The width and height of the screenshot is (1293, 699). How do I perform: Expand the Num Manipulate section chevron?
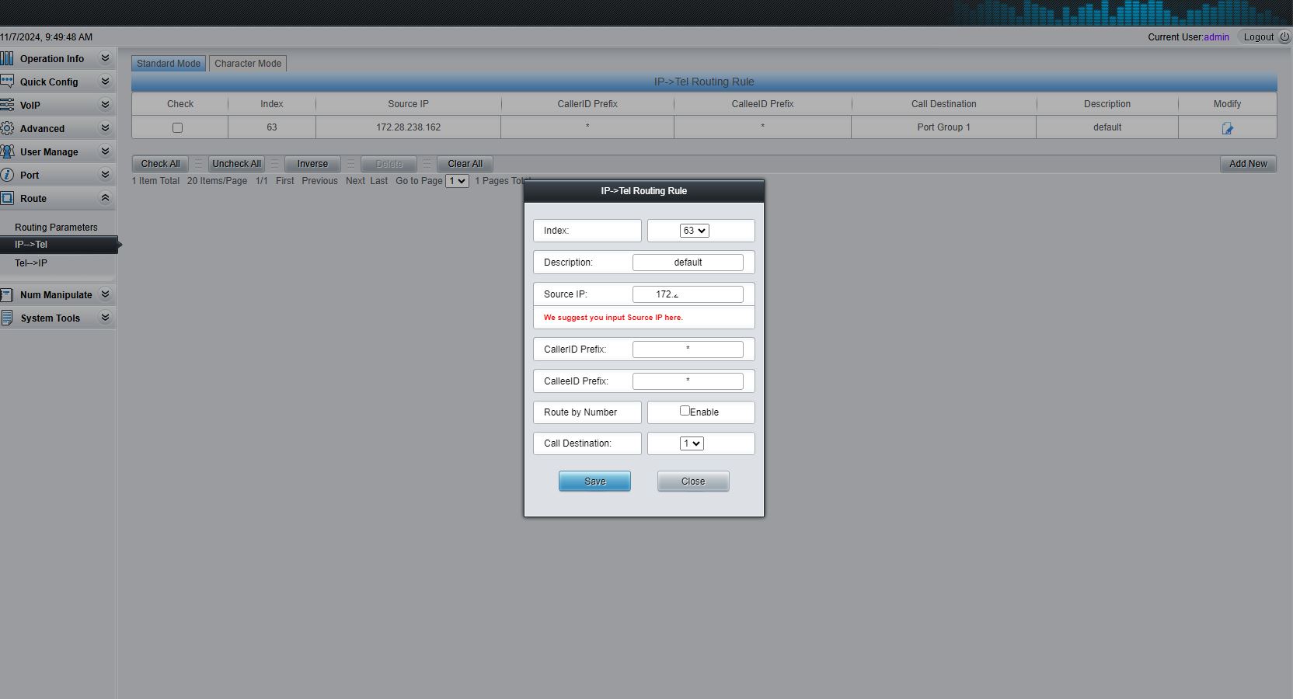click(x=105, y=294)
